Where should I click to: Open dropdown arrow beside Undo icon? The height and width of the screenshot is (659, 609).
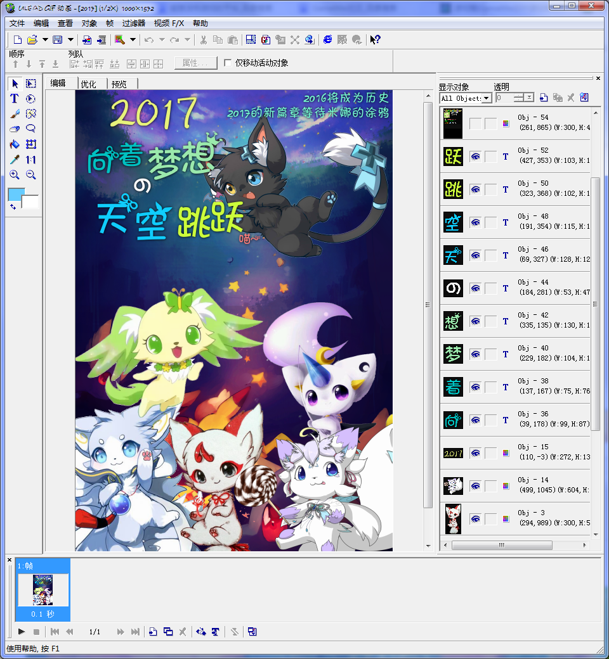162,40
